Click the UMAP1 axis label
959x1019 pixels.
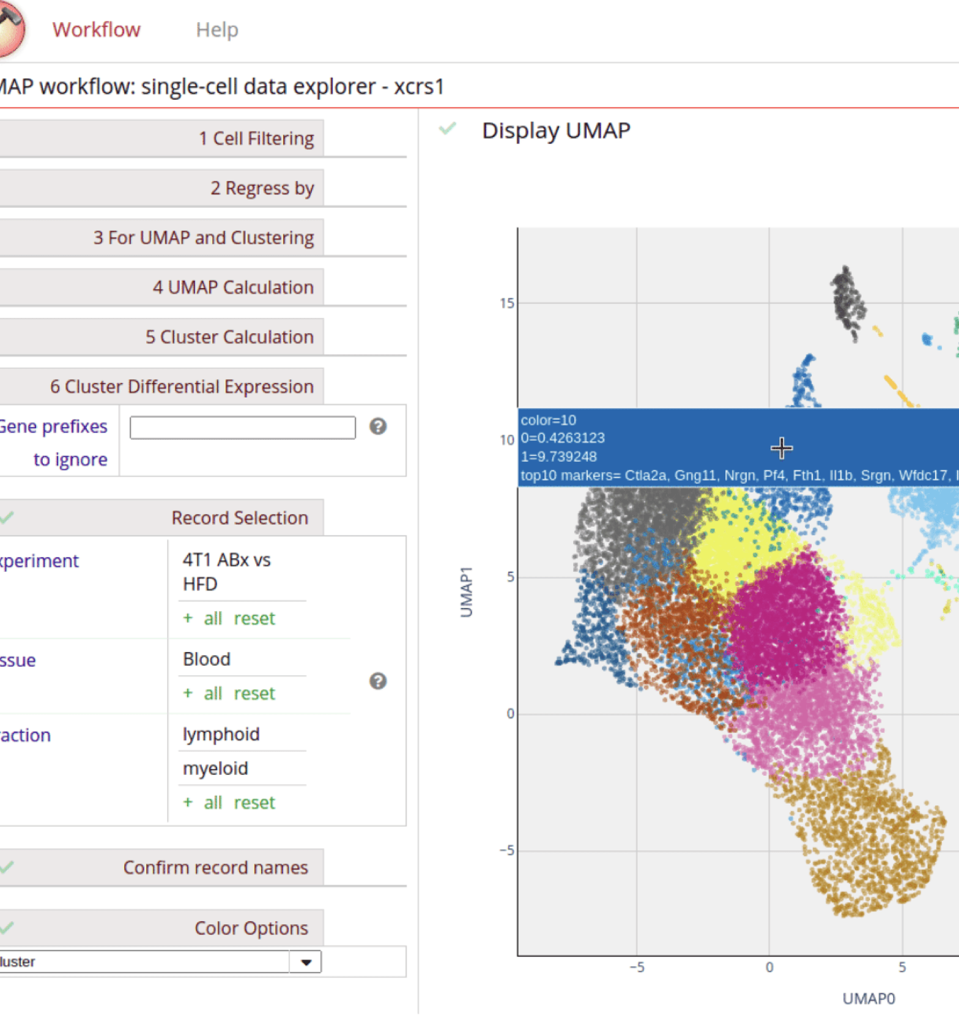466,591
